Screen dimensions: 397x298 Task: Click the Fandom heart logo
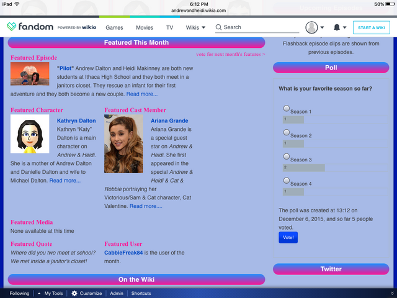click(11, 27)
